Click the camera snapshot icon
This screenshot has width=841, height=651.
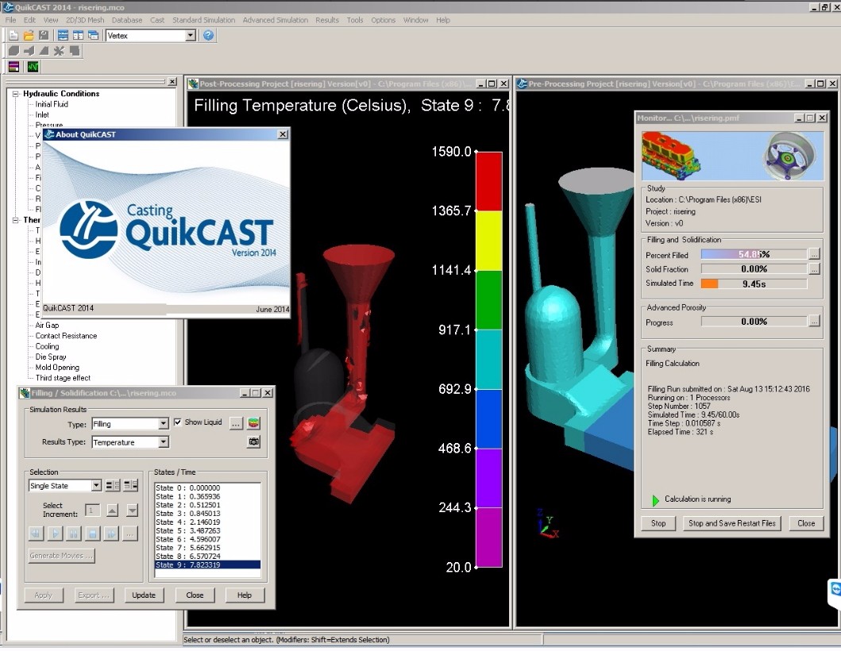pyautogui.click(x=253, y=442)
